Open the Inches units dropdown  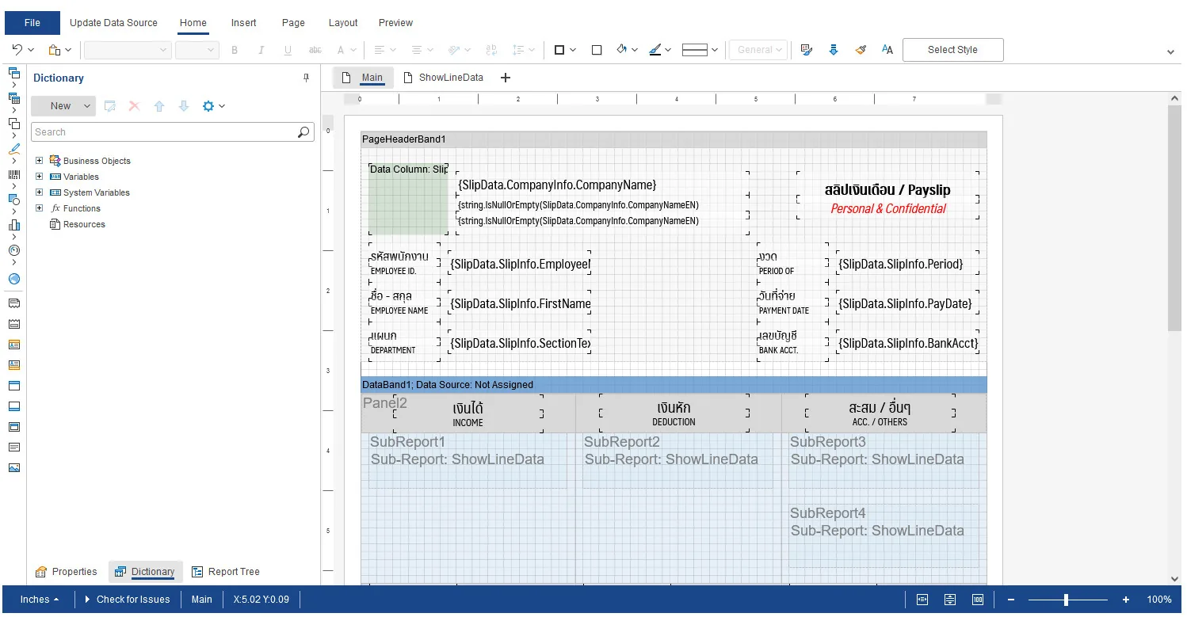tap(40, 600)
